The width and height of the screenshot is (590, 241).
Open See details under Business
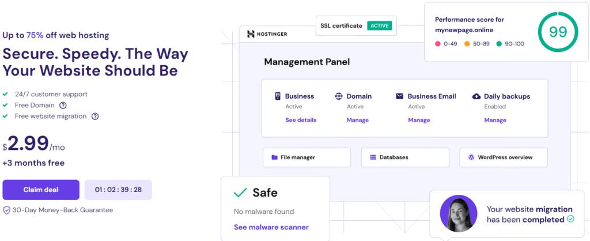(301, 120)
